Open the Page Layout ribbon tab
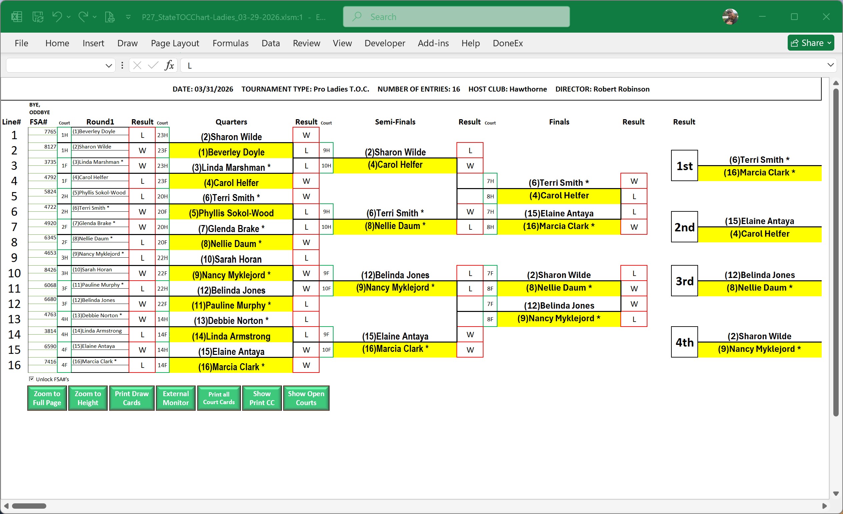The width and height of the screenshot is (843, 514). point(175,43)
